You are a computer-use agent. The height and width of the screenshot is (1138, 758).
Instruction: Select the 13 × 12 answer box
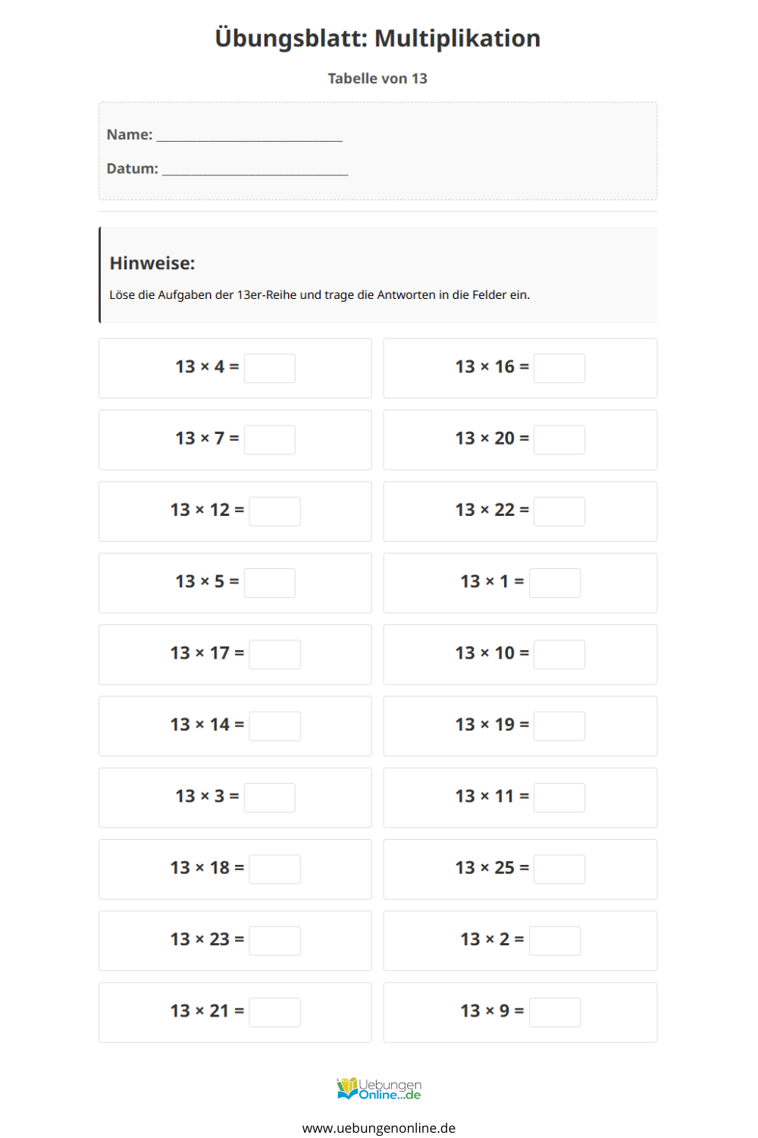pyautogui.click(x=275, y=511)
